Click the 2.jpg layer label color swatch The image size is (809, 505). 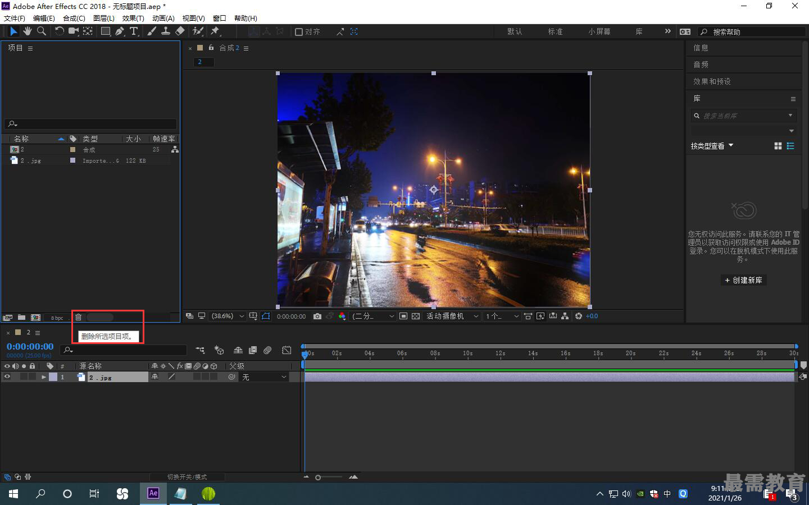pos(53,377)
